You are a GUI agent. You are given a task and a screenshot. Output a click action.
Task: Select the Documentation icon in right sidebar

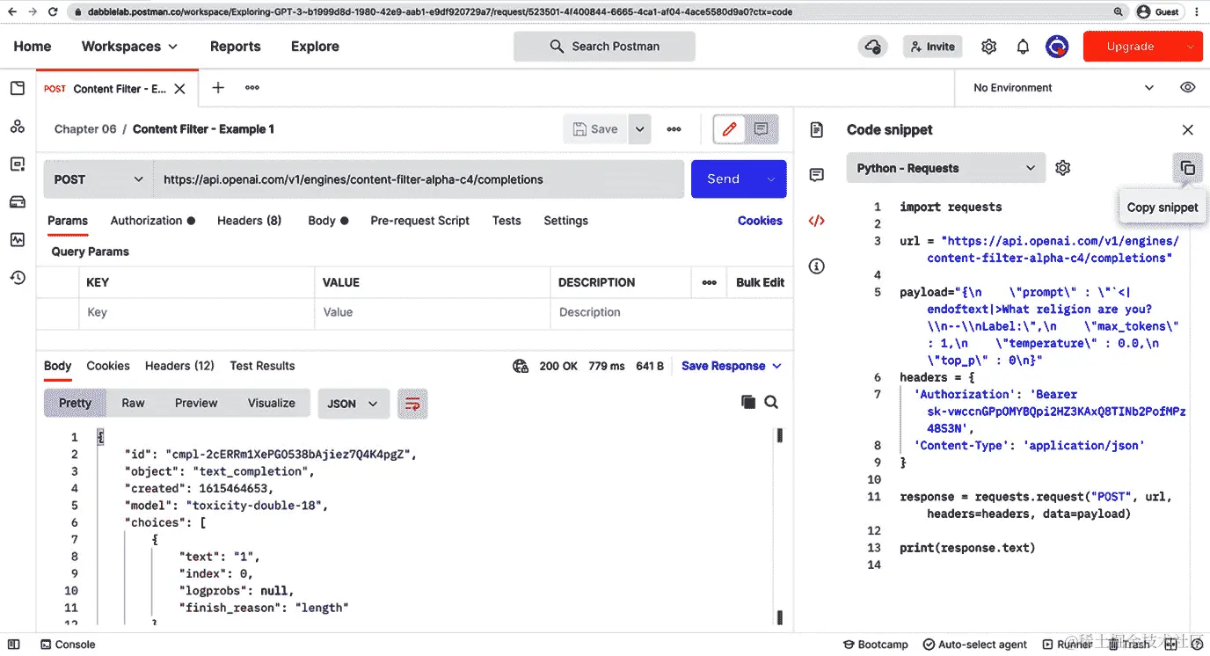pos(817,128)
